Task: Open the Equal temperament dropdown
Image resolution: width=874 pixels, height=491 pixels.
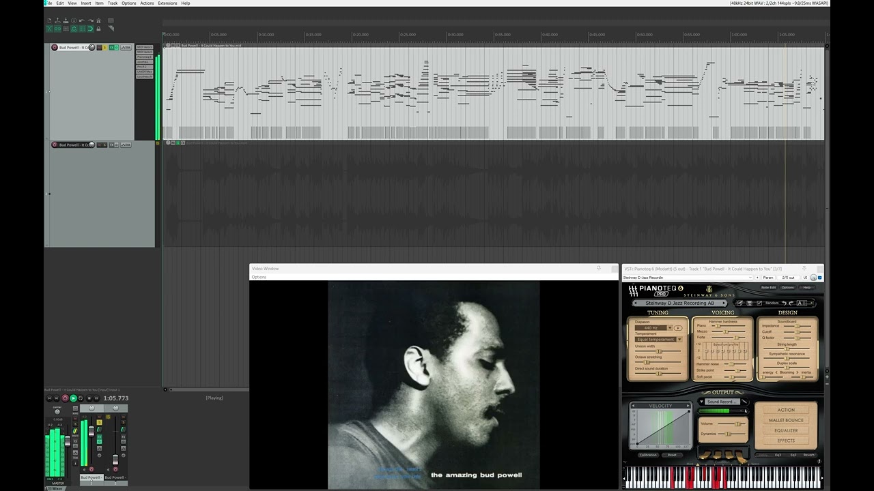Action: tap(658, 340)
